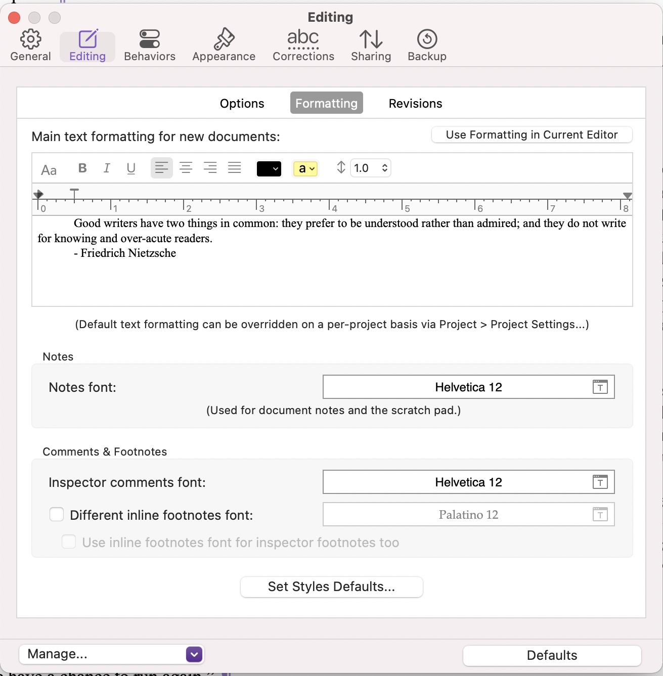Switch to the Behaviors preferences pane
The width and height of the screenshot is (663, 676).
click(149, 44)
